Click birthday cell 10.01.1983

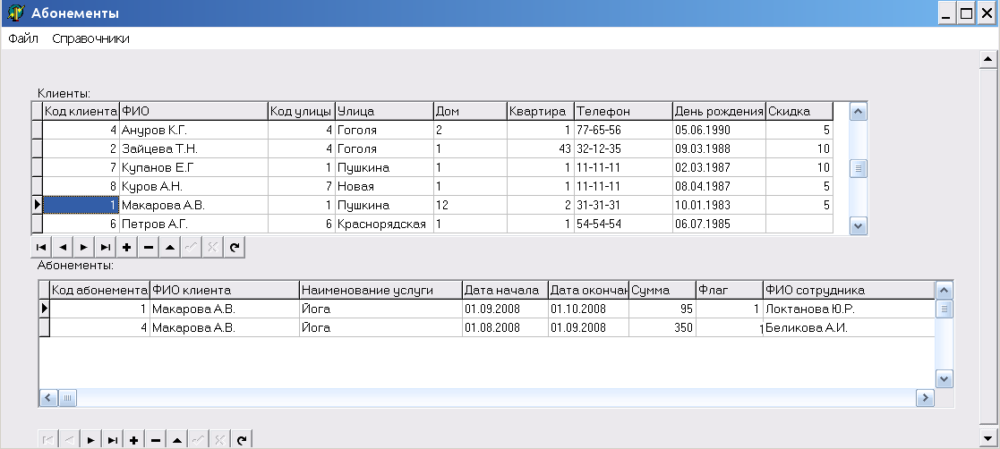[x=719, y=206]
